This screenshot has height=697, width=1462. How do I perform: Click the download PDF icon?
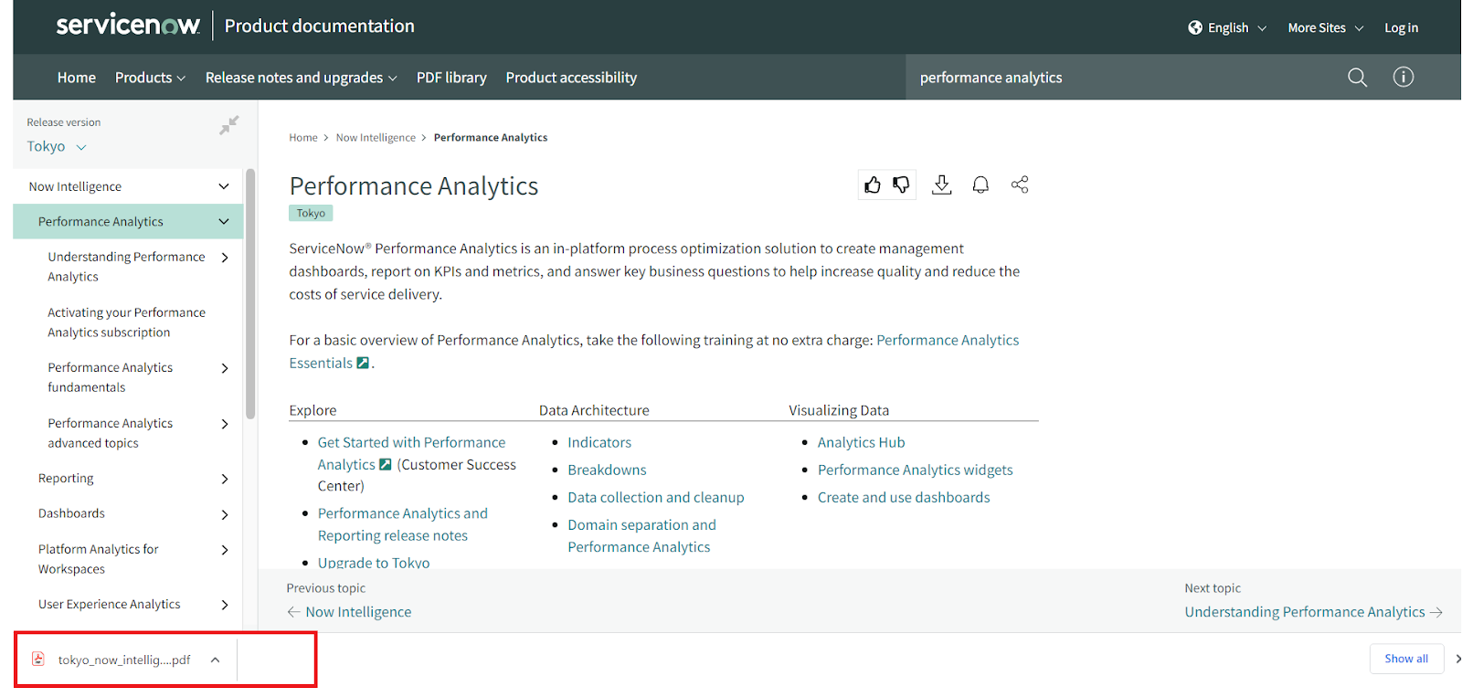(941, 185)
